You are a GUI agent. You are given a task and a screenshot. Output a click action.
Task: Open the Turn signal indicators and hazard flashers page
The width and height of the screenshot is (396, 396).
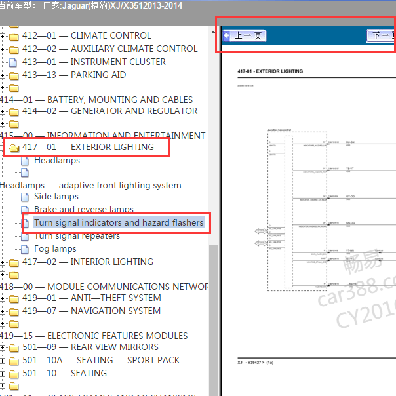pyautogui.click(x=118, y=223)
